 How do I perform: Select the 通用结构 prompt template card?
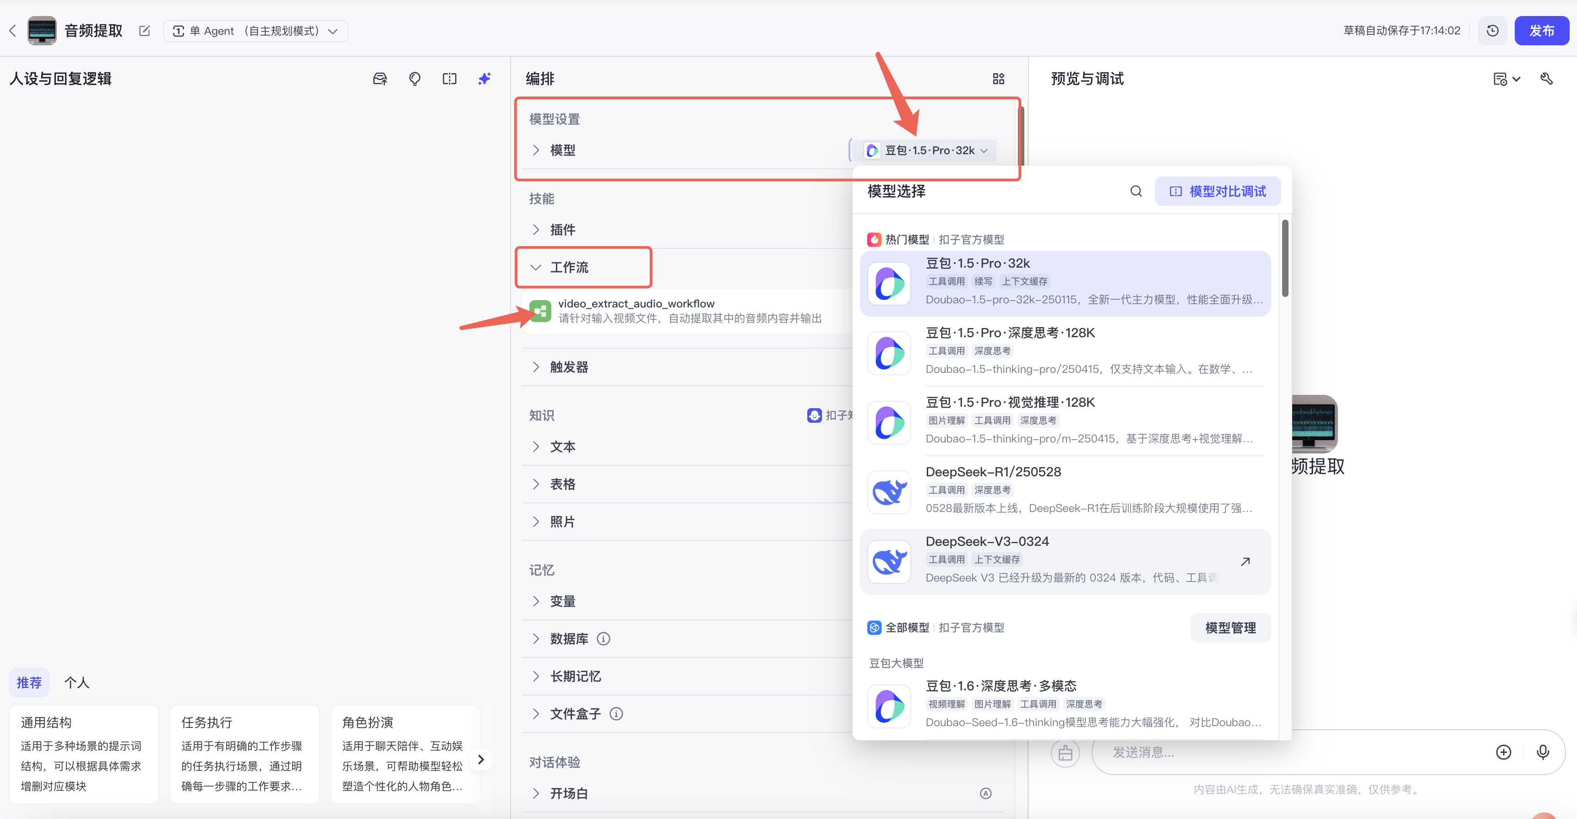point(84,754)
